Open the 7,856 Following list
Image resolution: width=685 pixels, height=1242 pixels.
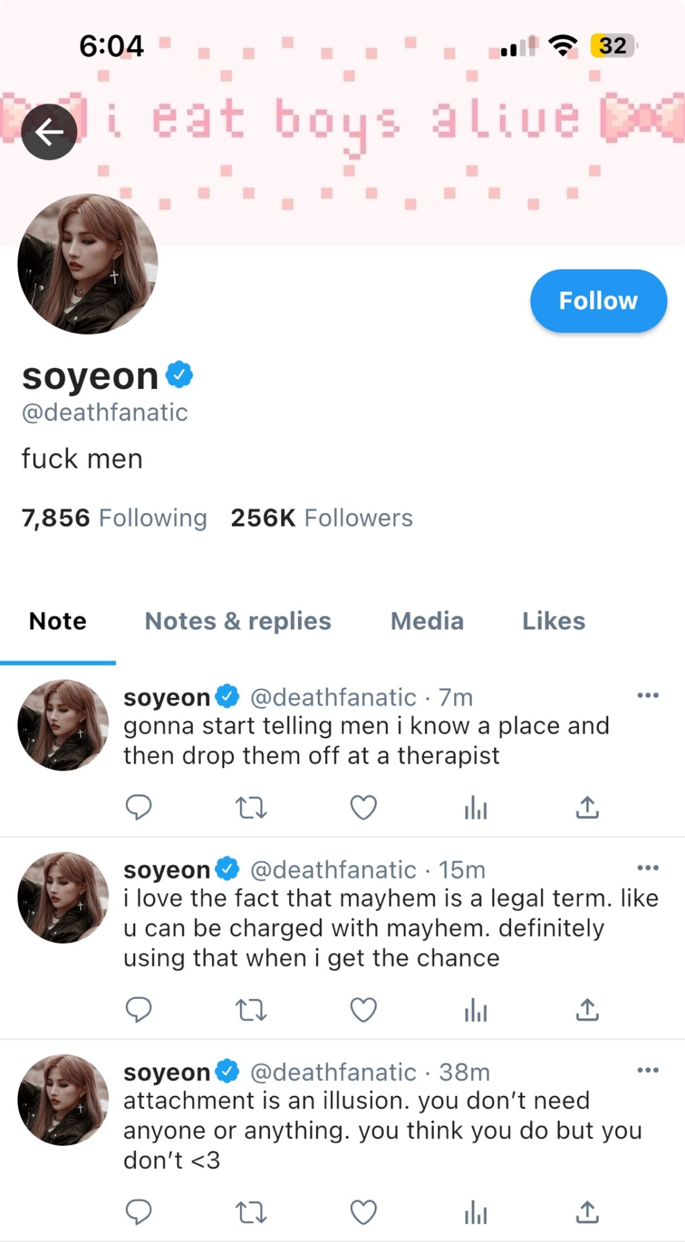tap(114, 518)
